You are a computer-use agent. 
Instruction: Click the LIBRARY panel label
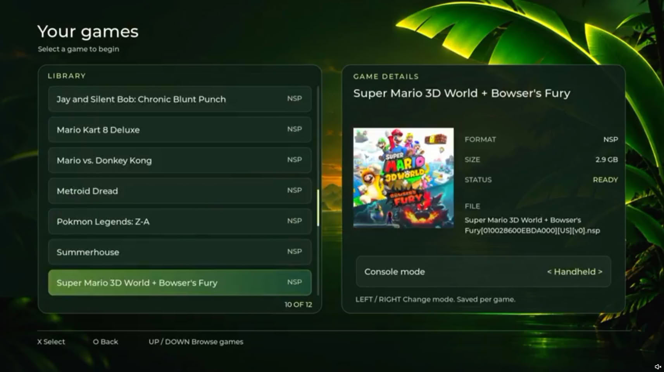pyautogui.click(x=67, y=76)
